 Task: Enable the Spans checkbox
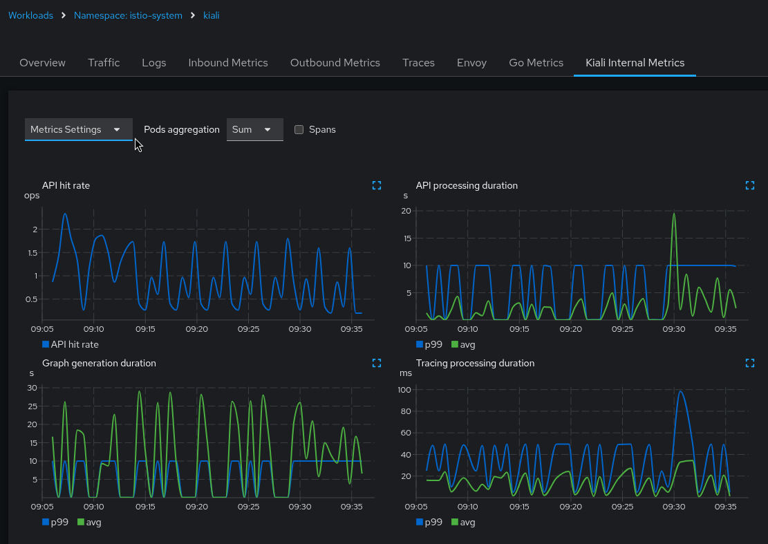tap(299, 129)
